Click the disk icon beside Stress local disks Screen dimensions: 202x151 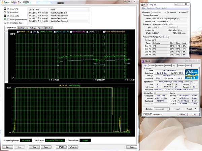5,23
